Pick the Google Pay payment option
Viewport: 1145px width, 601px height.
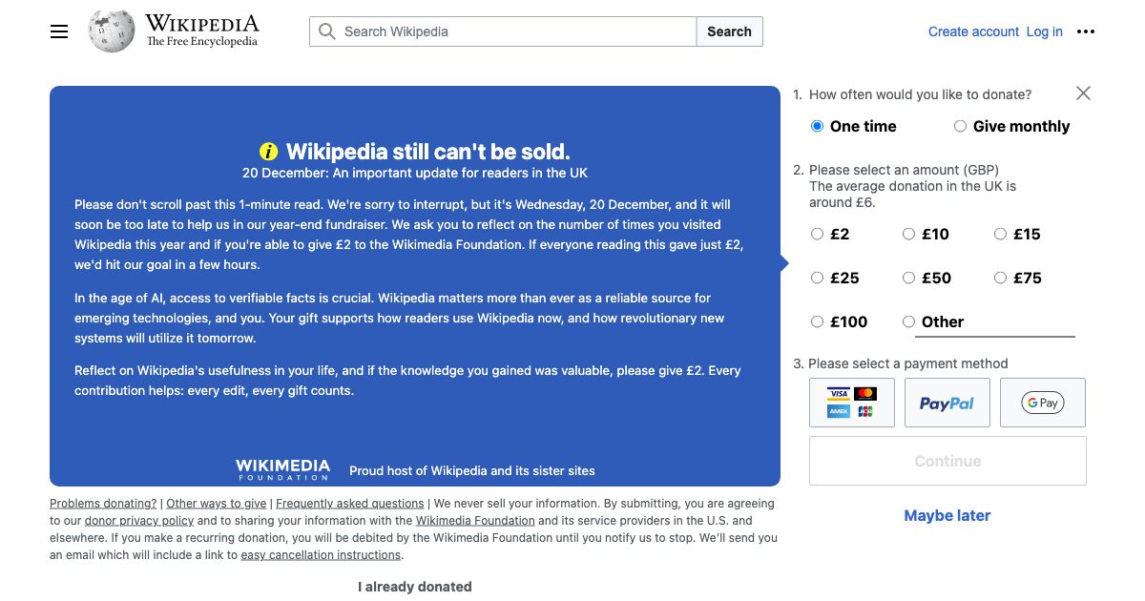pyautogui.click(x=1042, y=402)
